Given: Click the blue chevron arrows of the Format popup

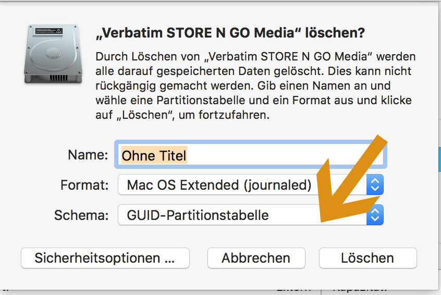Looking at the screenshot, I should pos(375,185).
